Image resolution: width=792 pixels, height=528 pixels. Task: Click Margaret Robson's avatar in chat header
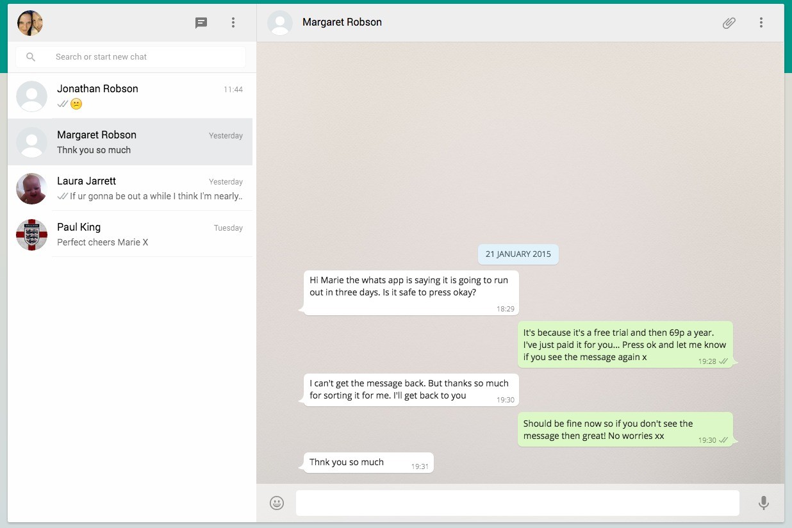[x=280, y=23]
